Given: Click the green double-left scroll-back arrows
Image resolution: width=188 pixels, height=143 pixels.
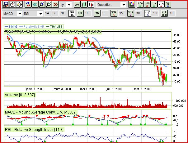Looking at the screenshot, I should (x=35, y=5).
